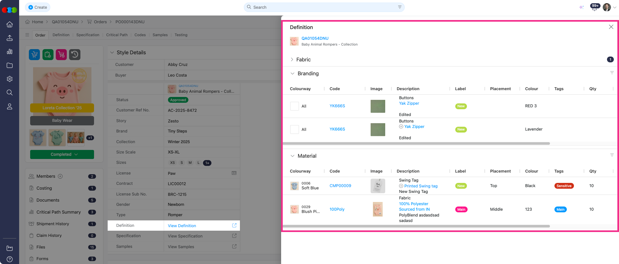Open the CMP00009 code link
Image resolution: width=619 pixels, height=264 pixels.
[x=340, y=186]
